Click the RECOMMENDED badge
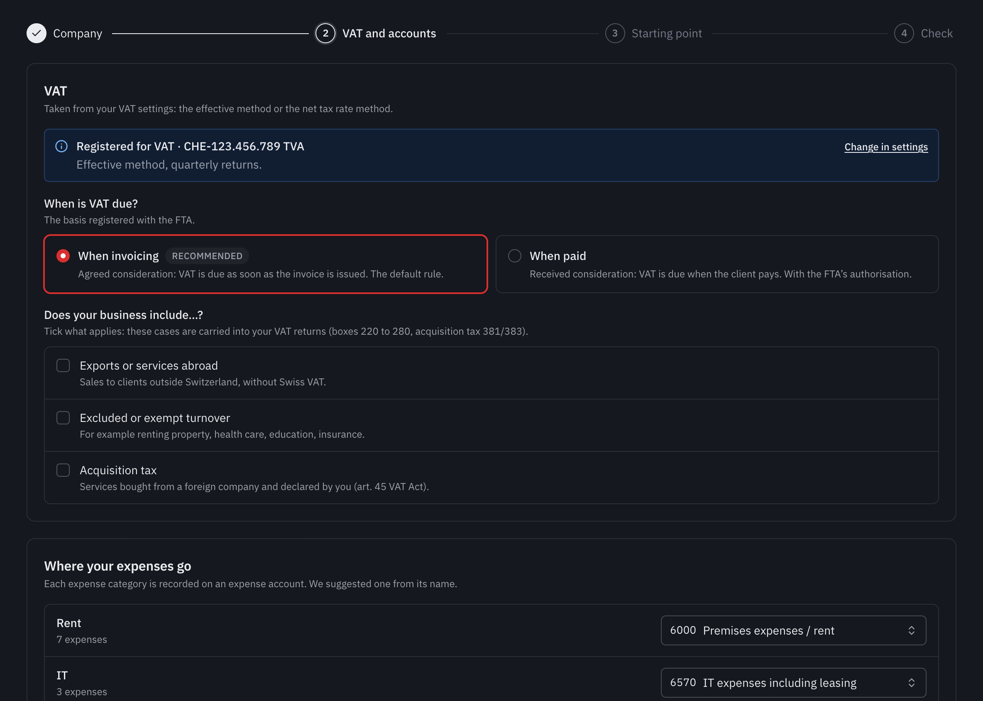The height and width of the screenshot is (701, 983). 207,256
